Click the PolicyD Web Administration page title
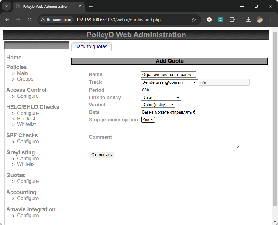Screen dimensions: 278x225 136,35
